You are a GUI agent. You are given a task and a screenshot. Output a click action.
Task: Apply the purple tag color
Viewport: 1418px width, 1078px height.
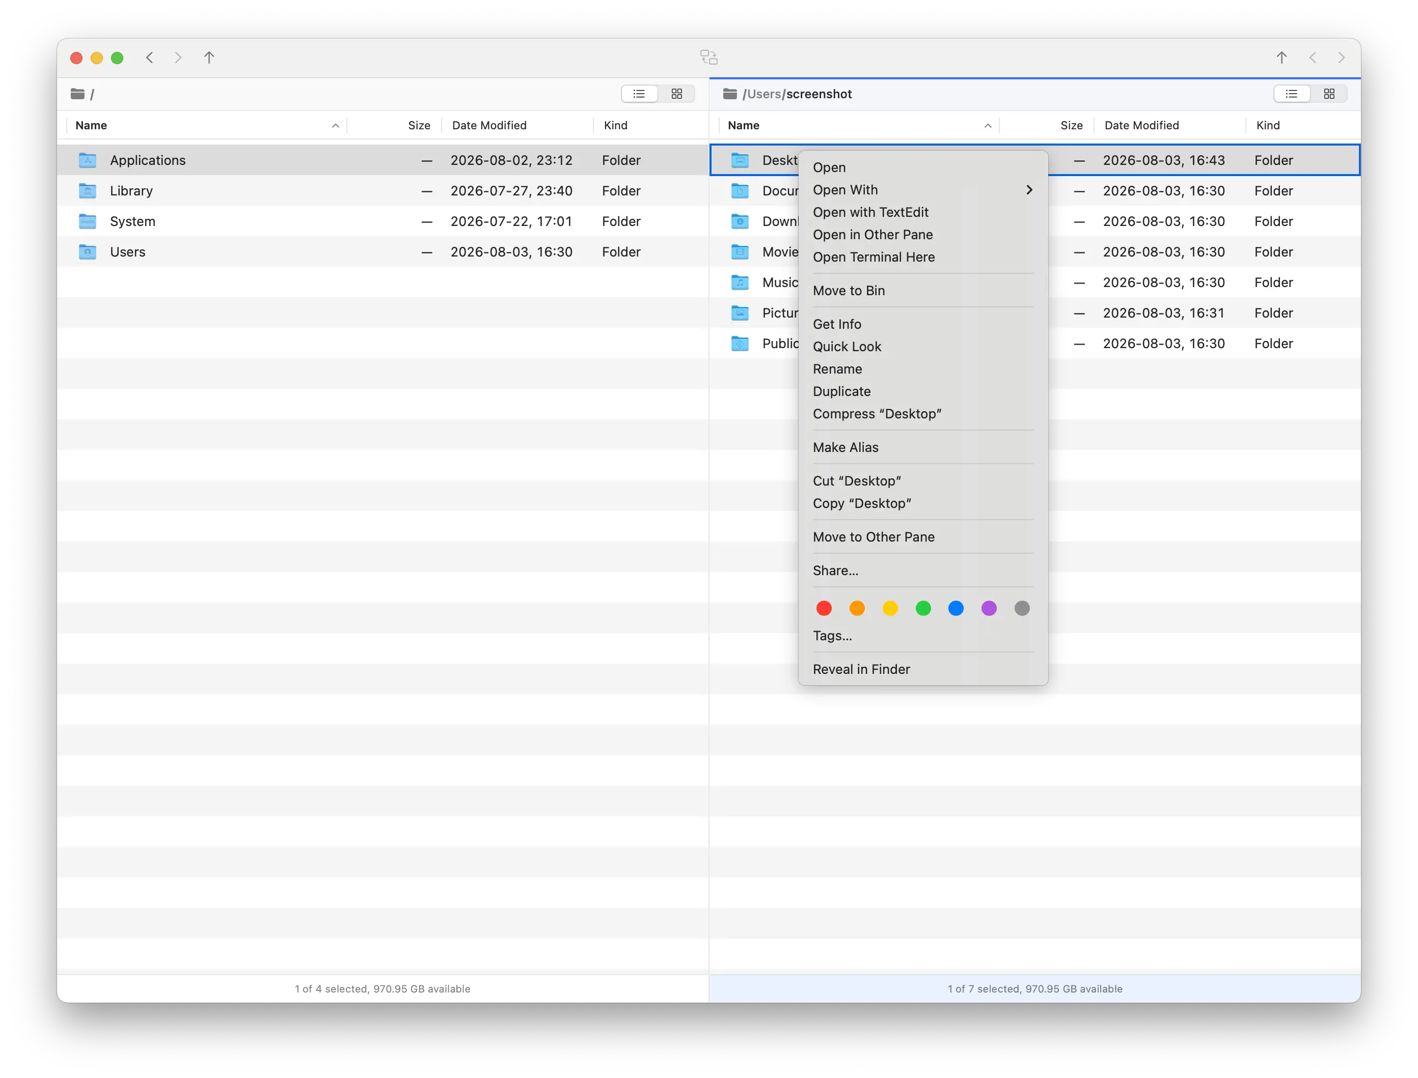pos(989,608)
